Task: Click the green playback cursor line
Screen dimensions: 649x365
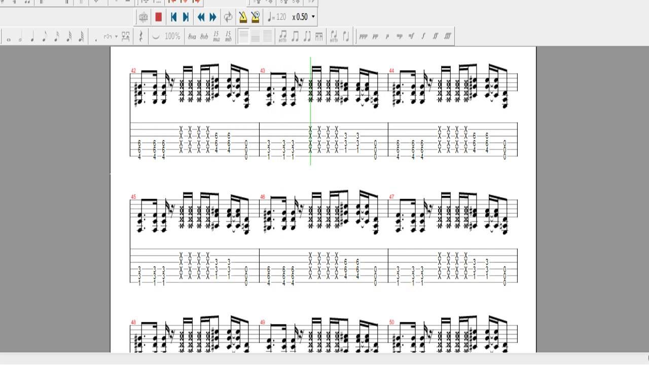Action: [311, 111]
